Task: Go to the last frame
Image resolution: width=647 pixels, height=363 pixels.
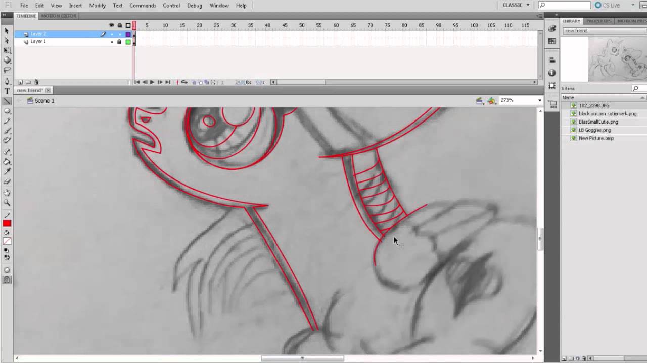Action: pos(168,82)
